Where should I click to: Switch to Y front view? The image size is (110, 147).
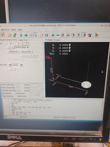point(79,35)
